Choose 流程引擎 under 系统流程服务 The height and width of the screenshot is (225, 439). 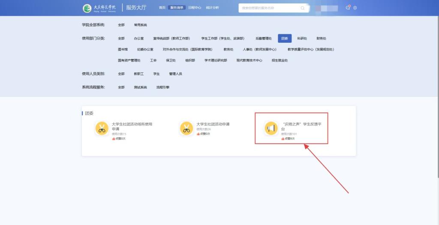click(x=162, y=87)
